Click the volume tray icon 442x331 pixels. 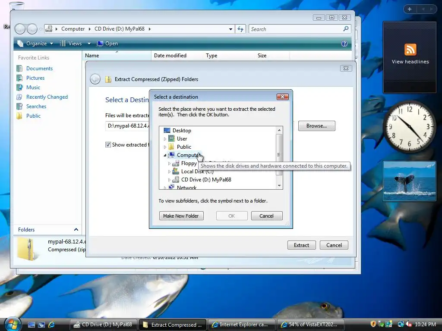point(409,324)
